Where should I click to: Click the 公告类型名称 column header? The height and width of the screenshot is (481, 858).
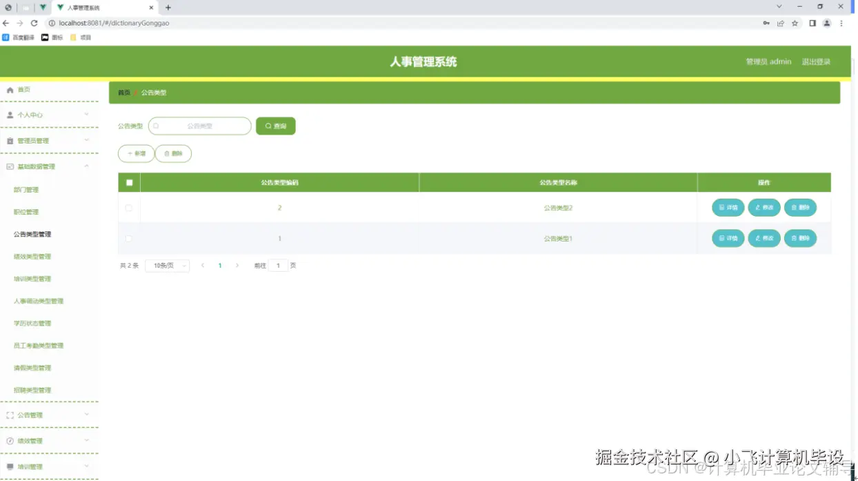point(558,183)
